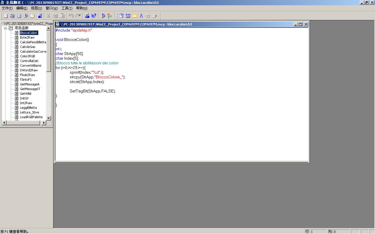Open the 文件(F) menu
This screenshot has width=375, height=234.
[x=7, y=8]
